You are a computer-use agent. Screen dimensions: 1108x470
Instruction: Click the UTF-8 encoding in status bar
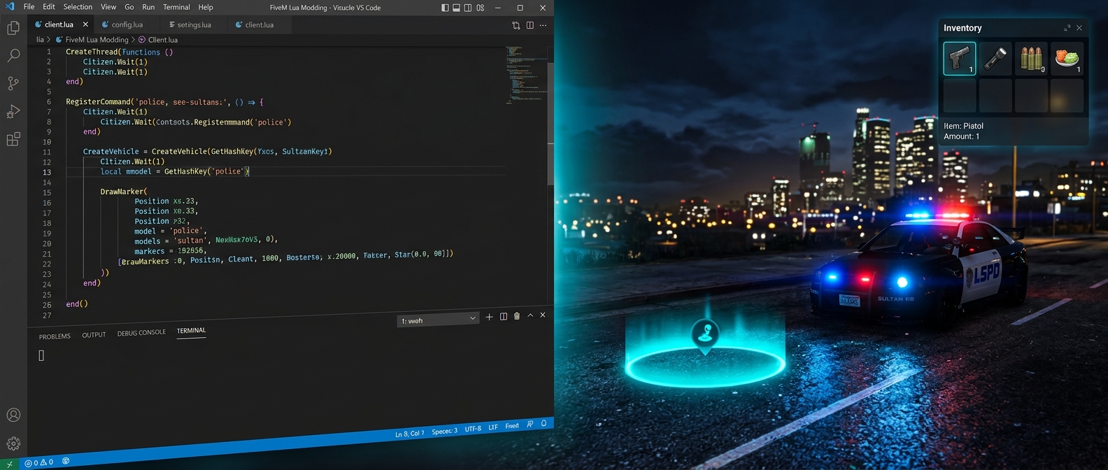pyautogui.click(x=473, y=429)
